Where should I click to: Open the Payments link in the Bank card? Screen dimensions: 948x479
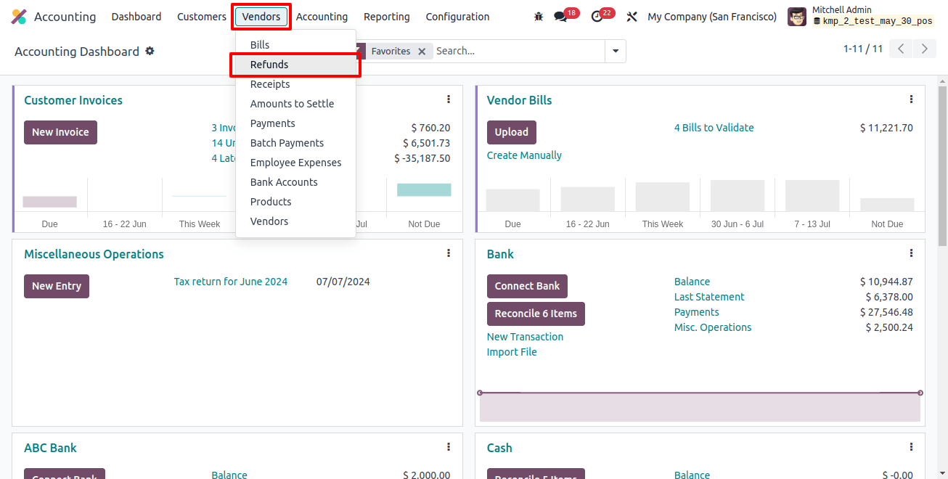tap(697, 312)
